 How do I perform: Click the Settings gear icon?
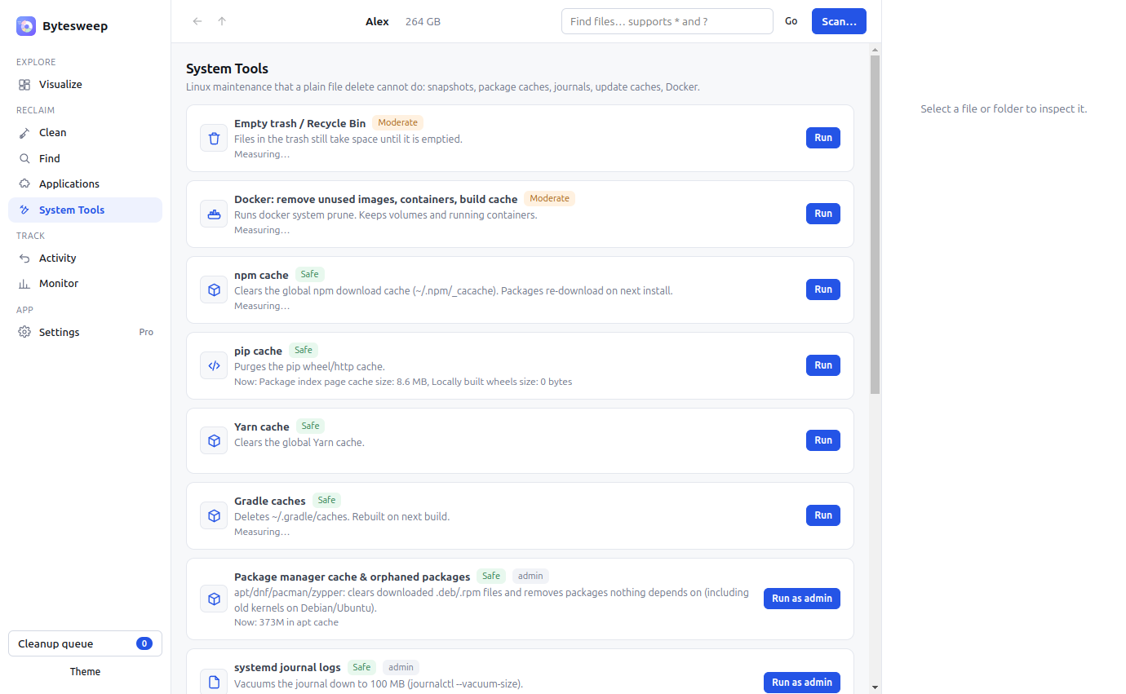coord(24,333)
